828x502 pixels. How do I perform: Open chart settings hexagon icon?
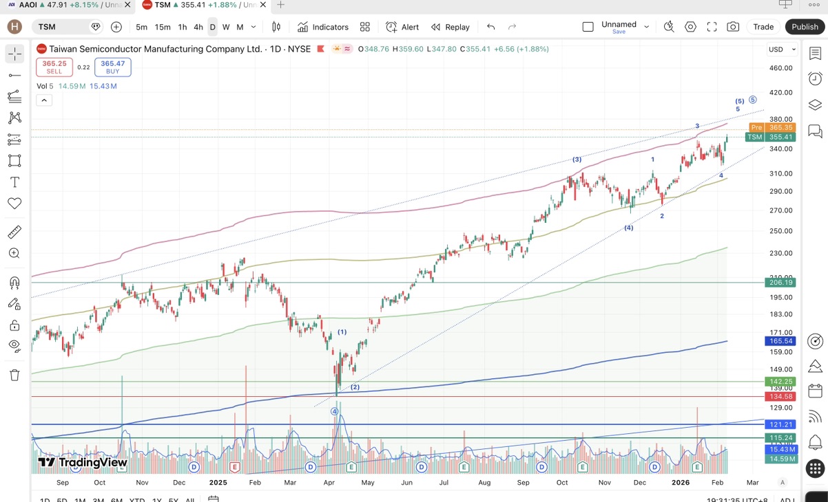point(690,27)
